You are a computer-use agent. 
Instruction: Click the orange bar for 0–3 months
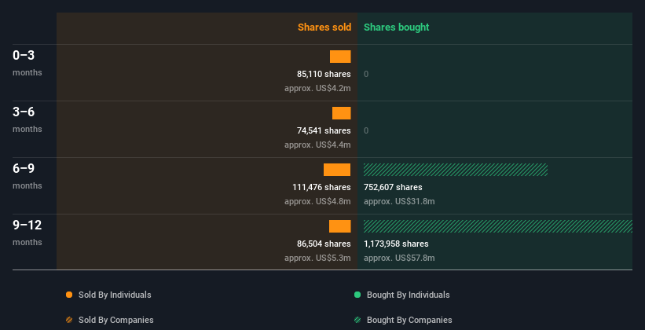point(340,57)
